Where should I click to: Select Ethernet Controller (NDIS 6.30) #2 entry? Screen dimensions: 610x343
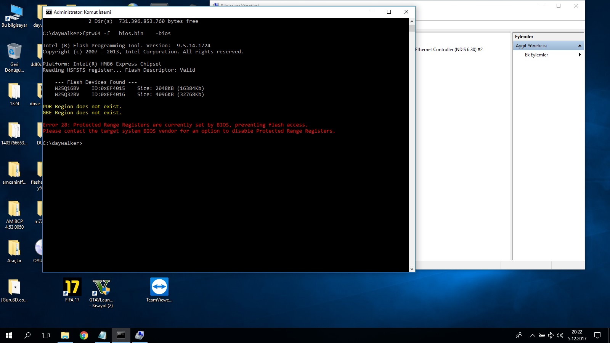coord(449,50)
